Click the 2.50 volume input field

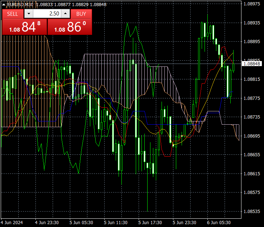pos(47,14)
